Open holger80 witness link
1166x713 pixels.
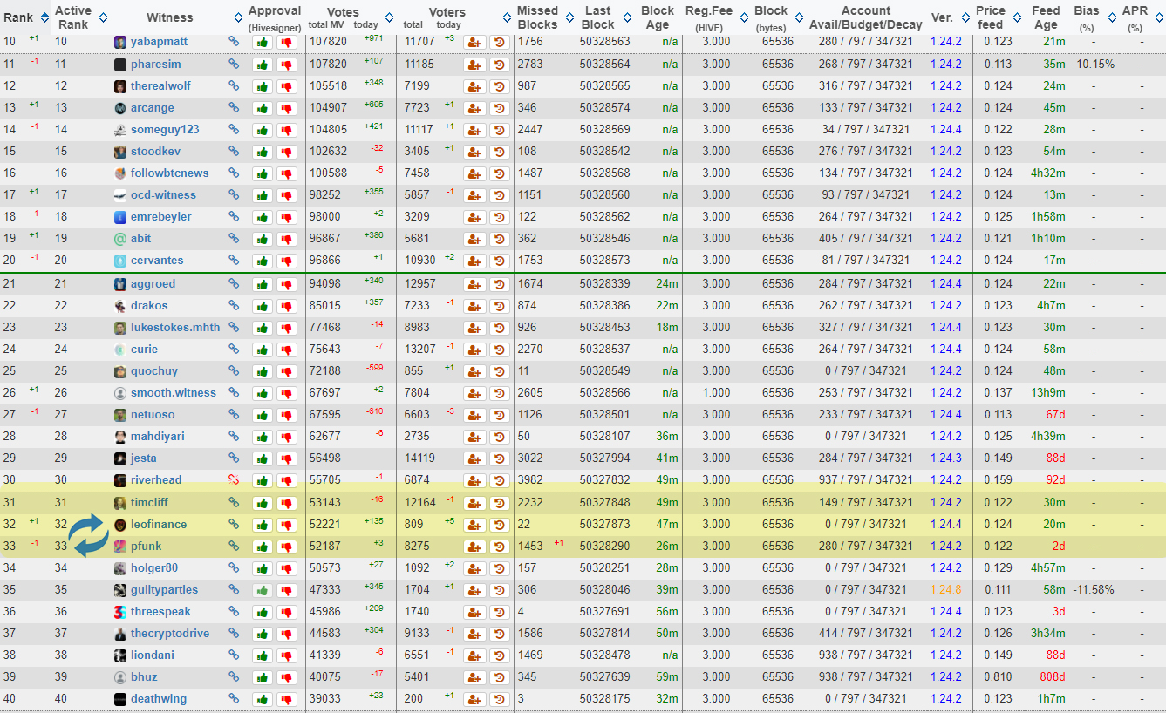[154, 568]
